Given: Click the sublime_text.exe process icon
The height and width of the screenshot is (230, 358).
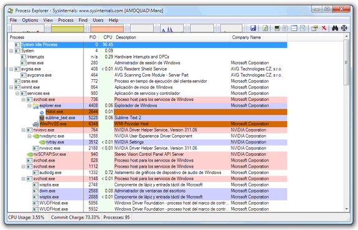Looking at the screenshot, I should [x=42, y=118].
